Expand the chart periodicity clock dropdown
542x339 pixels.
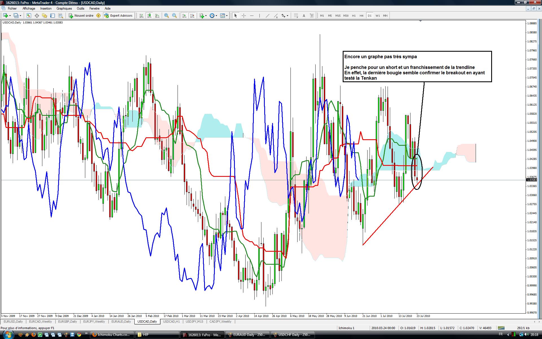pyautogui.click(x=216, y=16)
